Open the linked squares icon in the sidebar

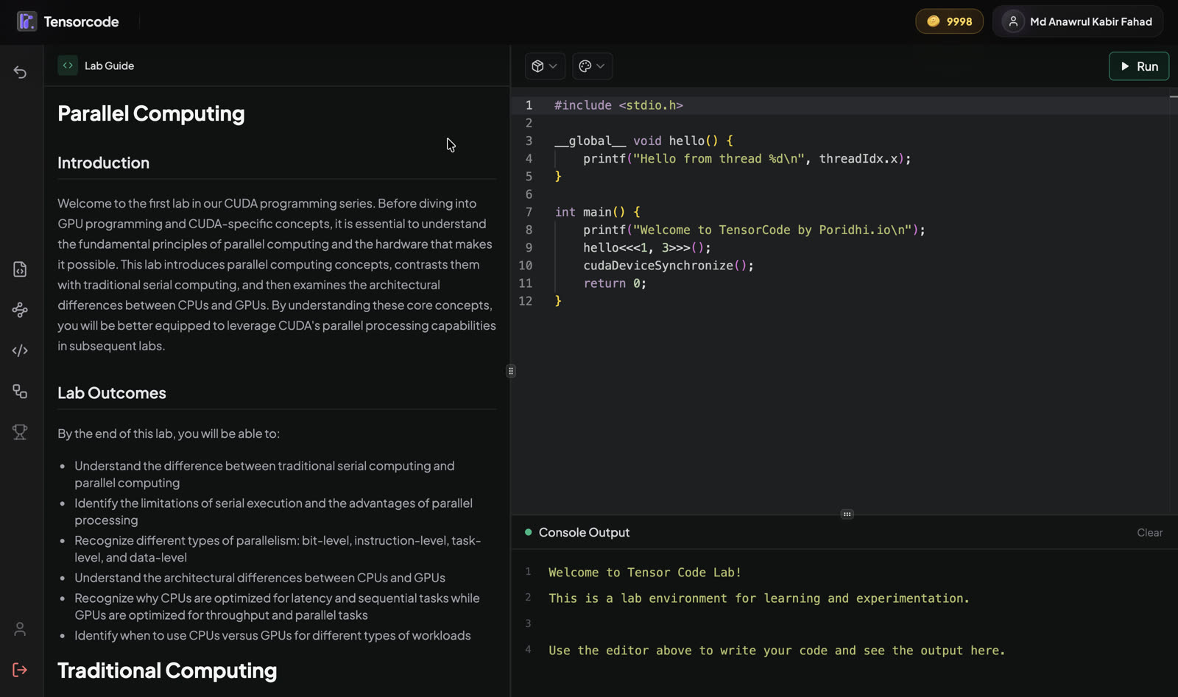20,392
